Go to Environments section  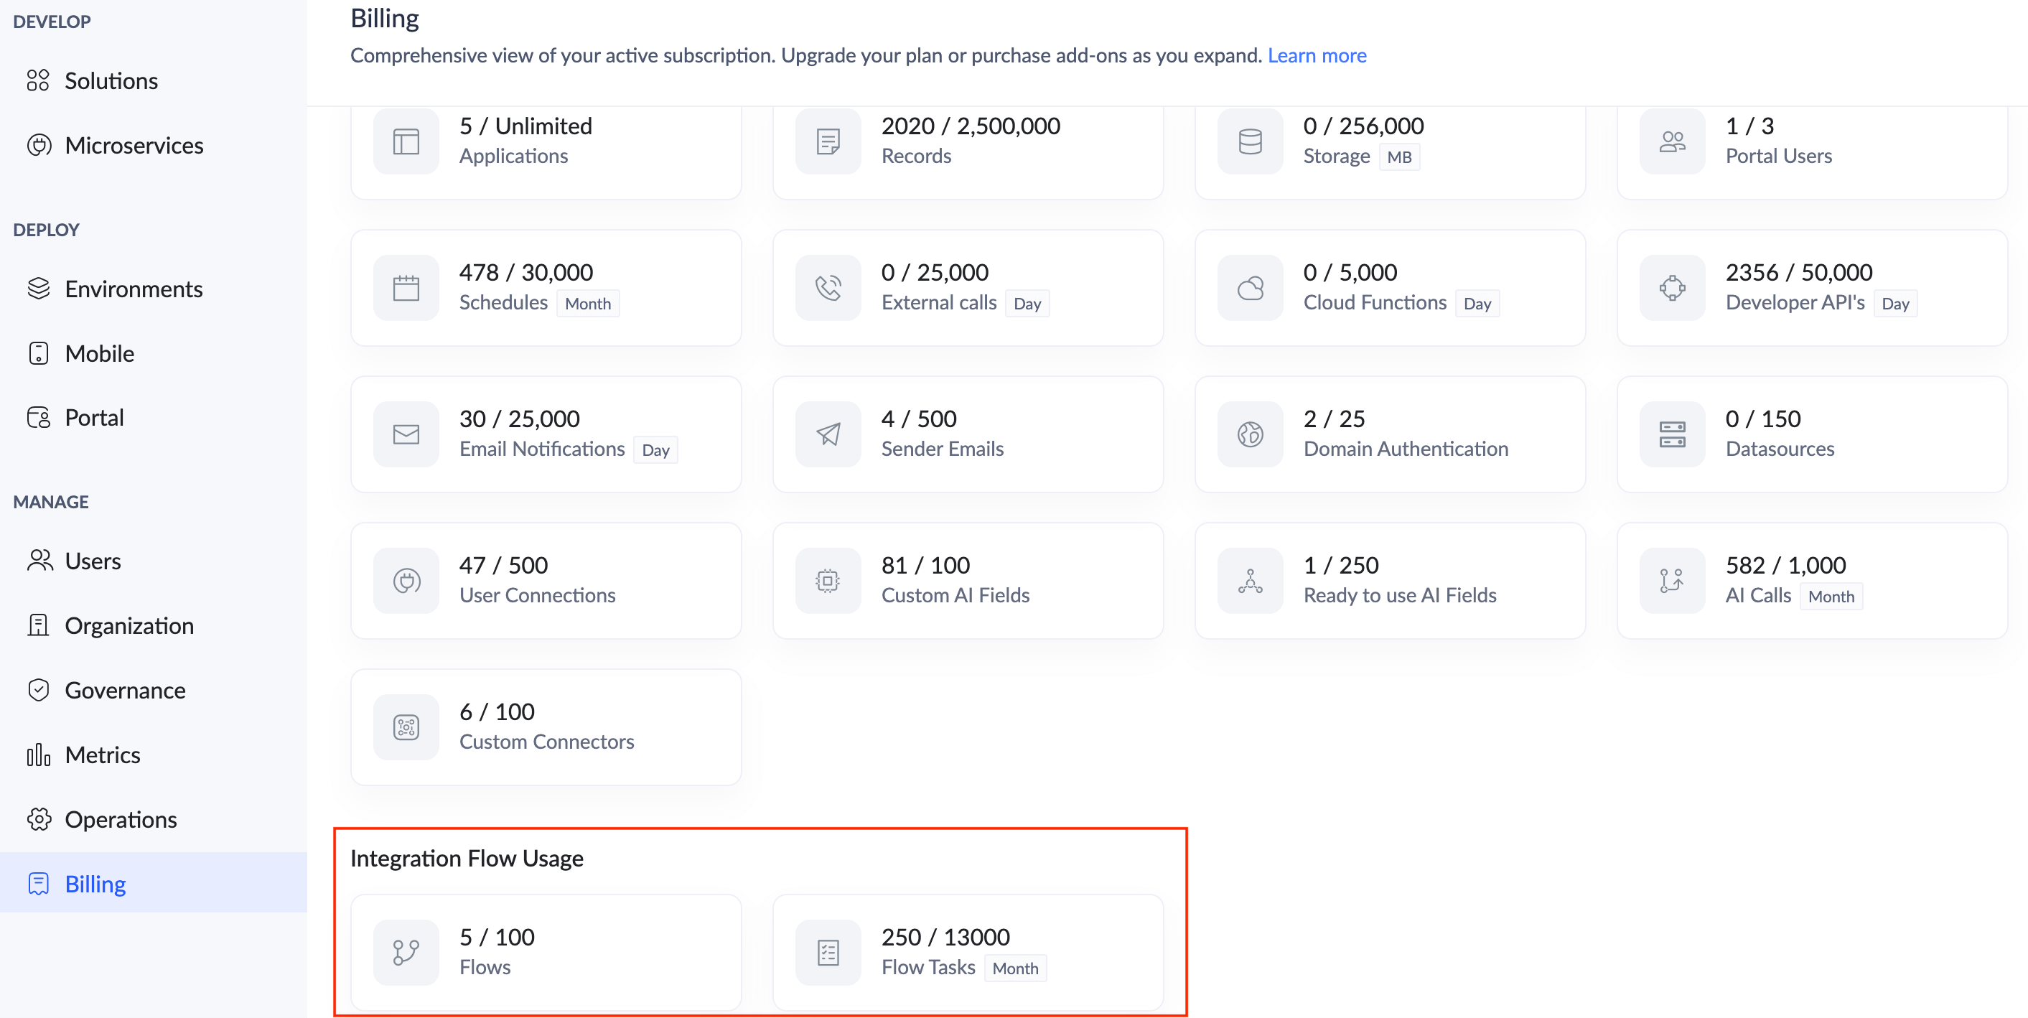(134, 288)
